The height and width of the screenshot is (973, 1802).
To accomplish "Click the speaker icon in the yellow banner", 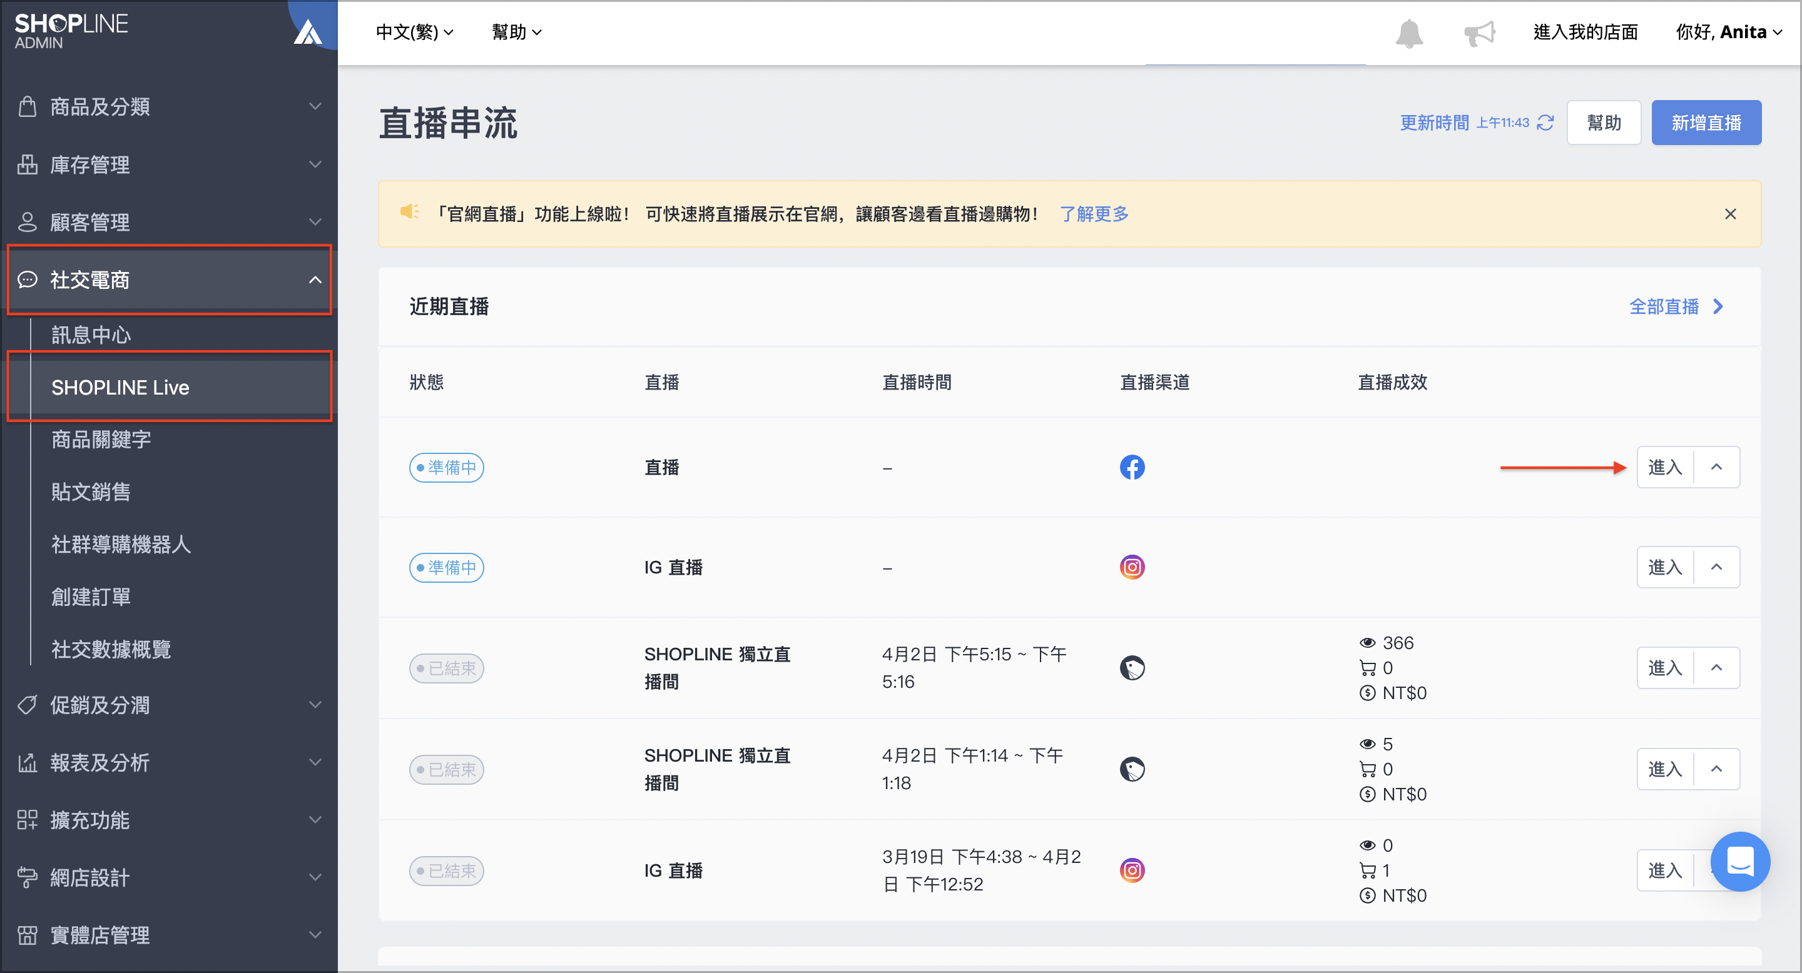I will (x=409, y=212).
